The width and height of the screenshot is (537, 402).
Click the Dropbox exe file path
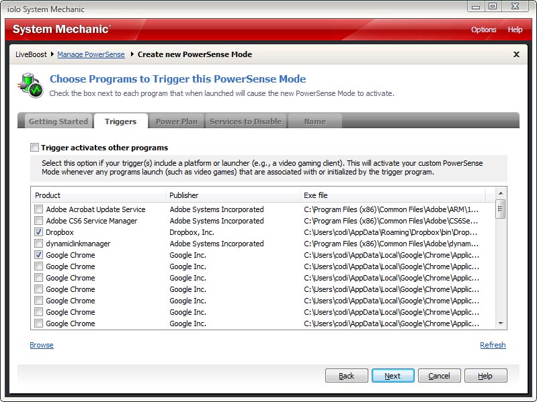click(390, 232)
